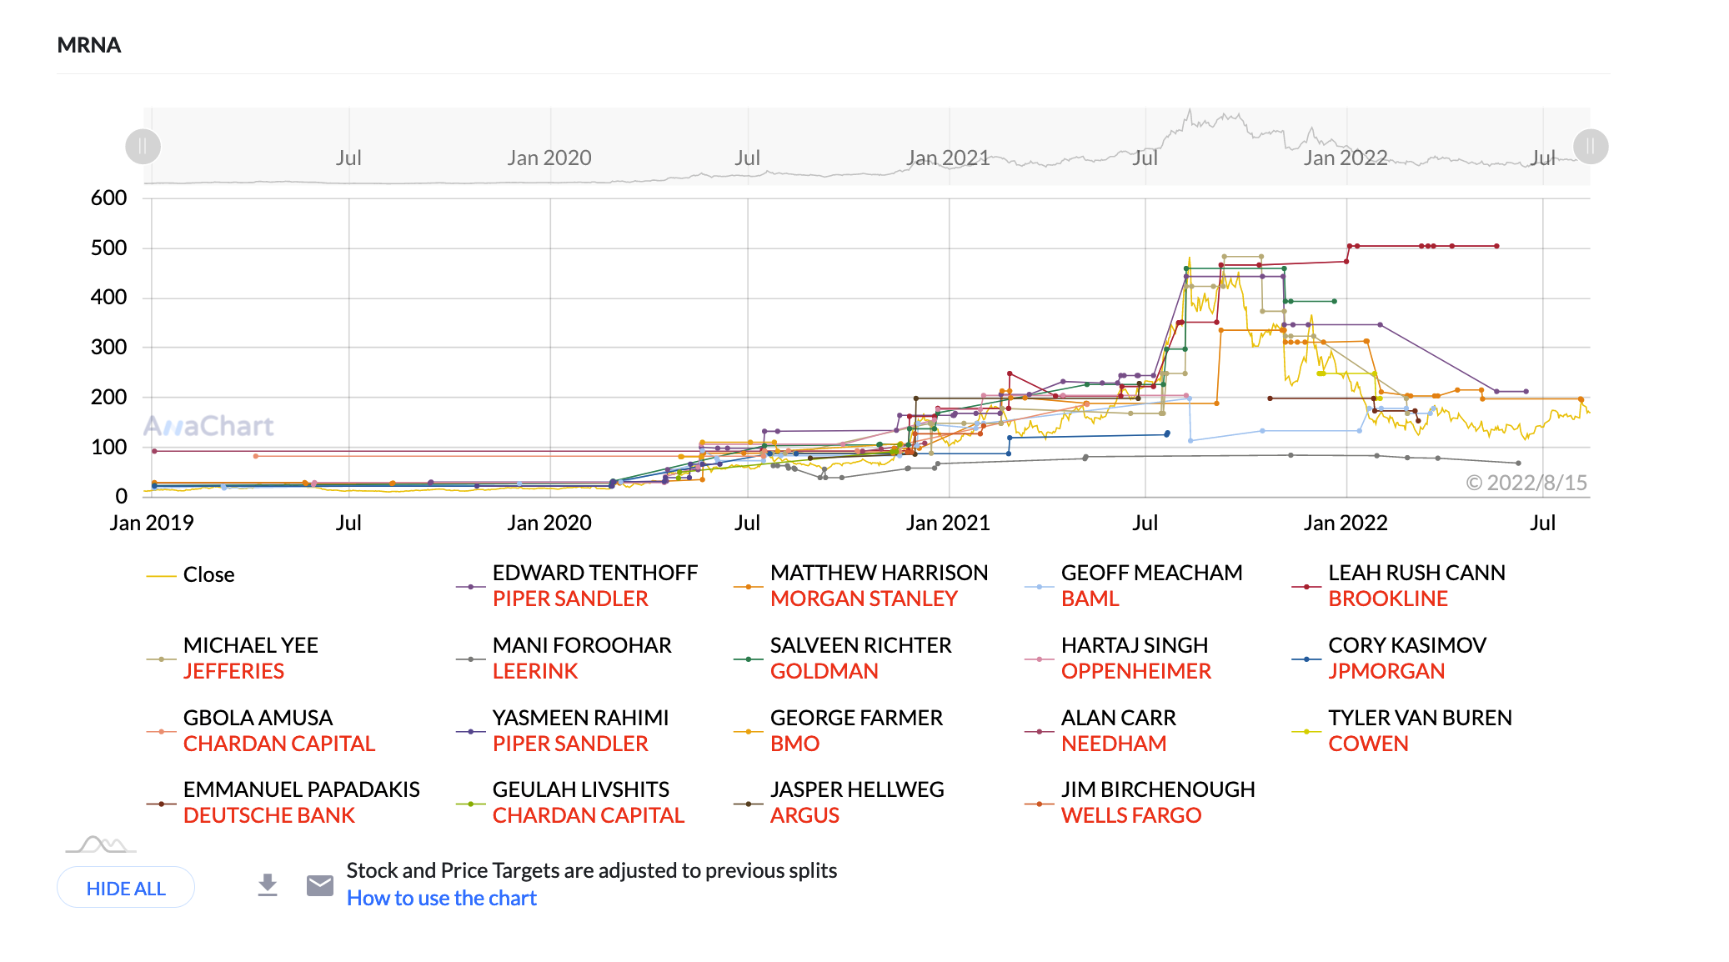Toggle Jim Birchenough Wells Fargo legend
Image resolution: width=1729 pixels, height=962 pixels.
(1140, 803)
